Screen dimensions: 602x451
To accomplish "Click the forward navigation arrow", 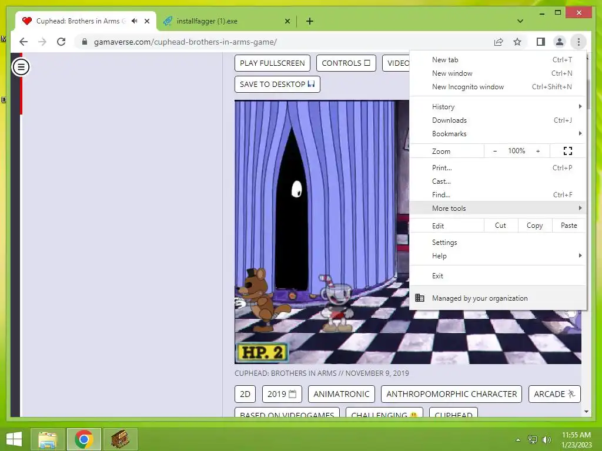I will tap(42, 42).
